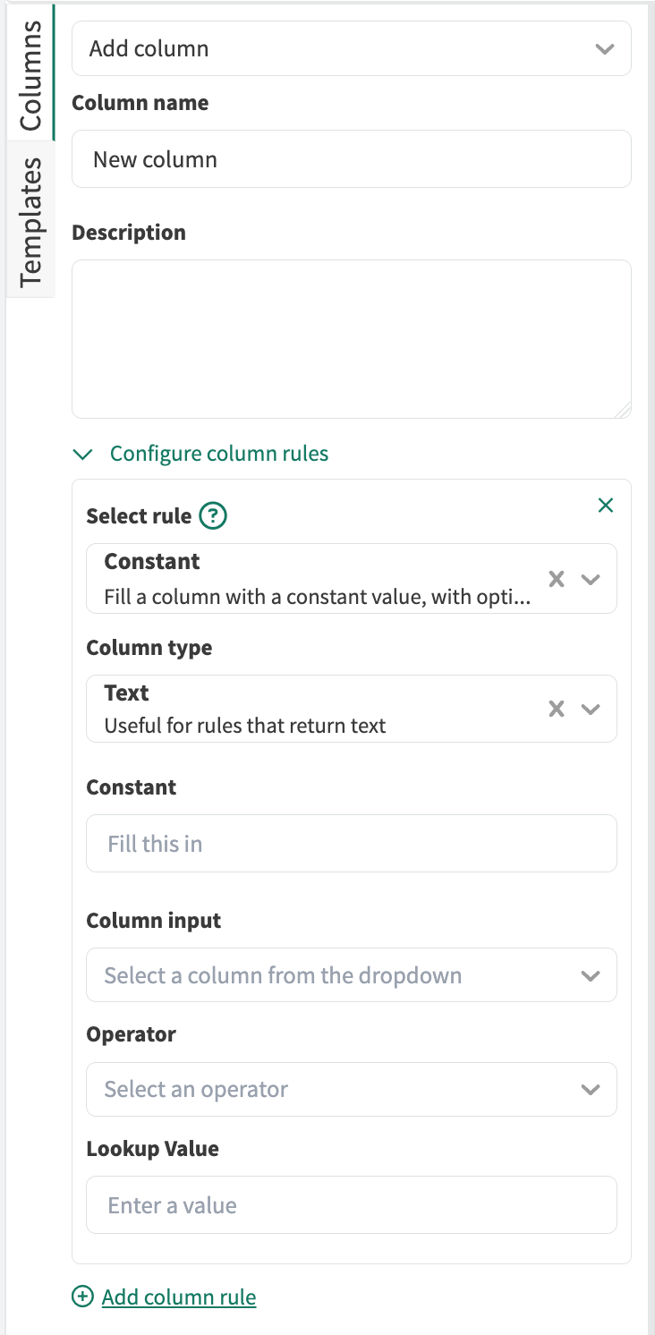The image size is (655, 1335).
Task: Collapse the Configure column rules section
Action: tap(219, 454)
